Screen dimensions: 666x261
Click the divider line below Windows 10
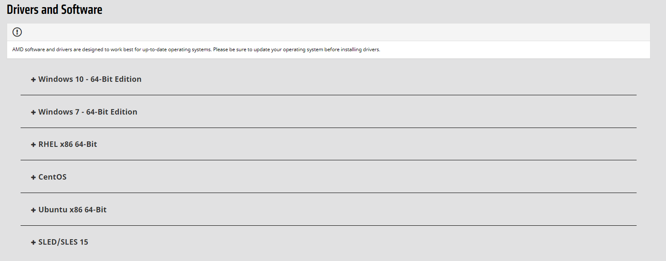click(x=328, y=95)
